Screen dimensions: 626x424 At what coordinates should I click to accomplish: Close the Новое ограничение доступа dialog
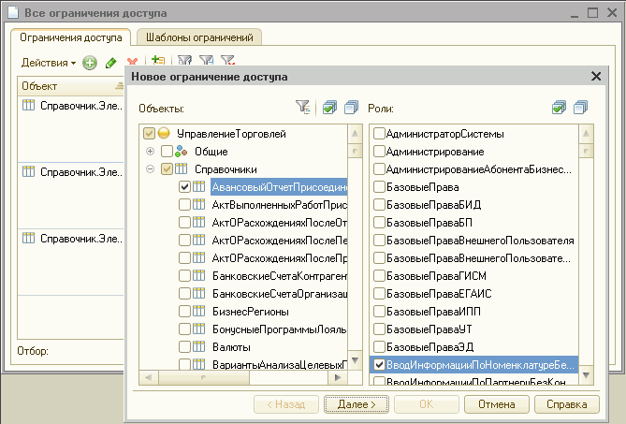click(596, 76)
